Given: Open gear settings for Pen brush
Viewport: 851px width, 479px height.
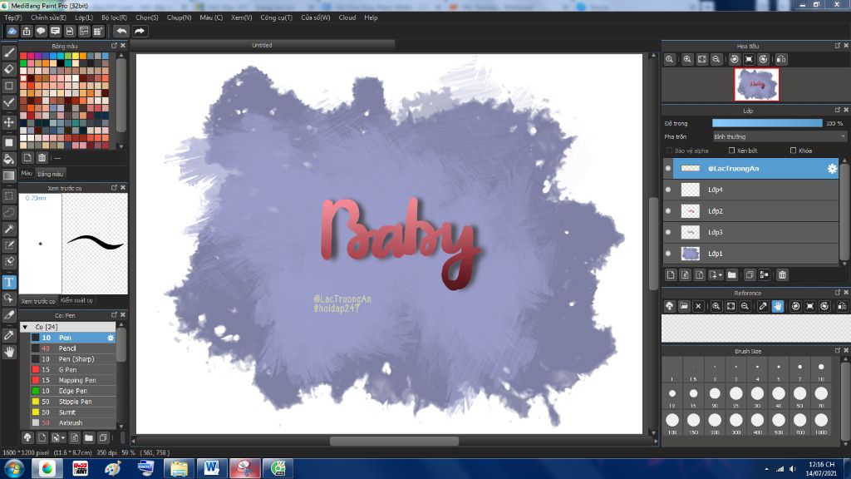Looking at the screenshot, I should pyautogui.click(x=111, y=338).
